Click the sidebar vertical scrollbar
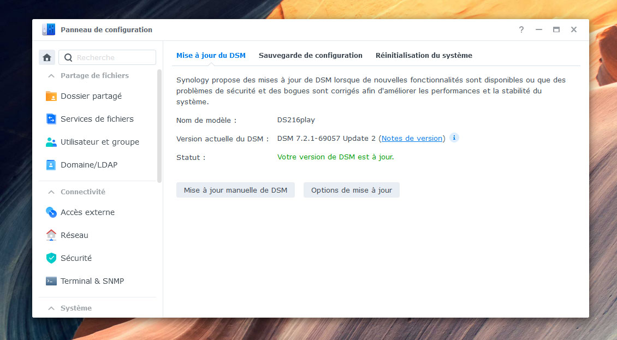Image resolution: width=617 pixels, height=340 pixels. (159, 126)
